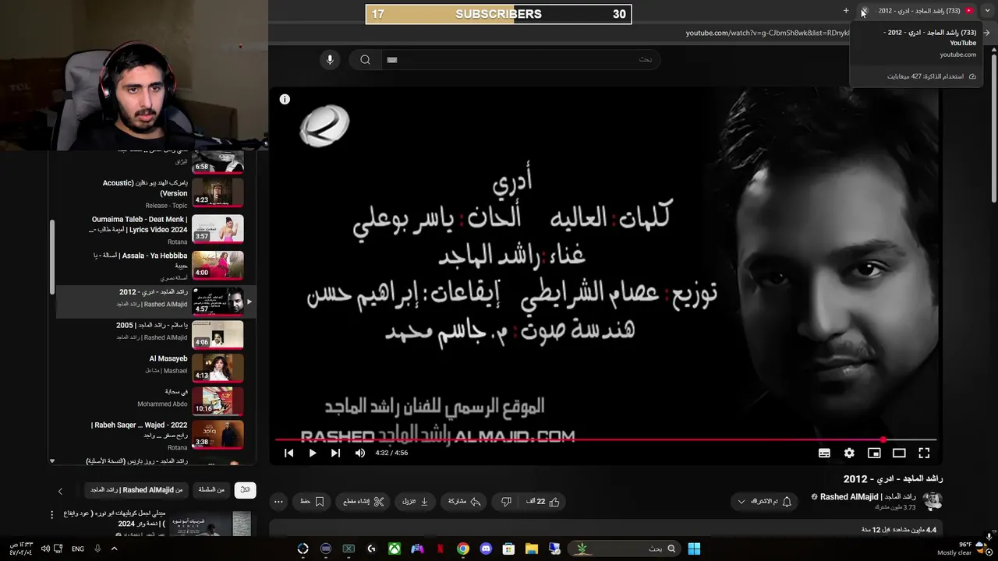The height and width of the screenshot is (561, 998).
Task: Focus the YouTube search input field
Action: coord(519,60)
